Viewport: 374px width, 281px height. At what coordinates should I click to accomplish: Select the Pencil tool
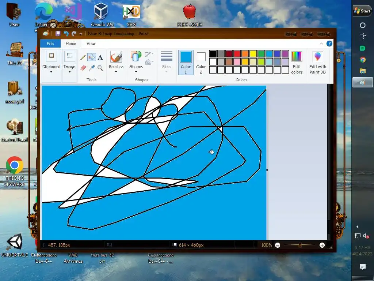pyautogui.click(x=83, y=57)
